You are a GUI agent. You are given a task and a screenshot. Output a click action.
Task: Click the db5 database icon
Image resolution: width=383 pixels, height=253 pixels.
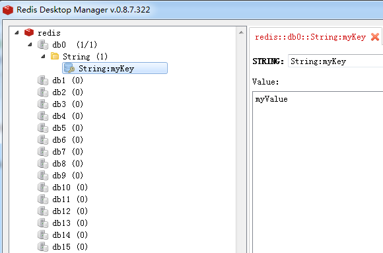[43, 128]
